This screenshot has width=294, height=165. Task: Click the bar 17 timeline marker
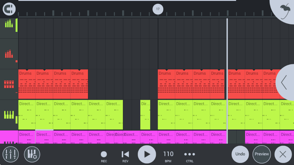pos(158,9)
